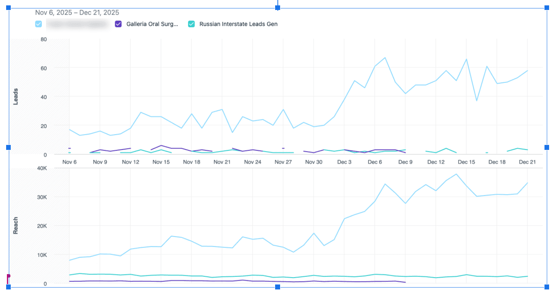The image size is (556, 291).
Task: Click the Nov 15 date label on the axis
Action: [x=161, y=162]
